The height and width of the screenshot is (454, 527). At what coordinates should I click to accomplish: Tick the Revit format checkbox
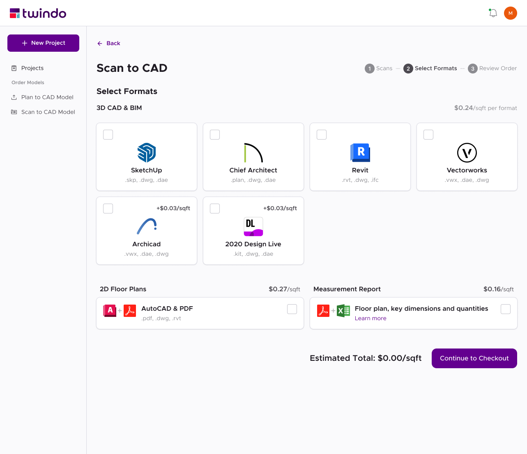322,135
